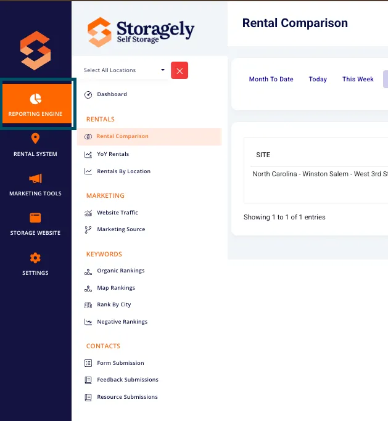
Task: Open Website Traffic report
Action: coord(117,213)
